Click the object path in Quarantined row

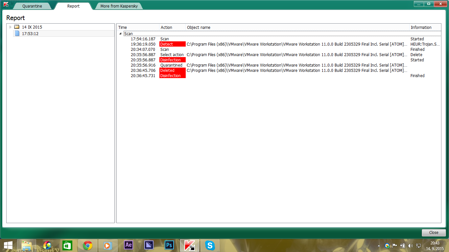click(x=297, y=65)
